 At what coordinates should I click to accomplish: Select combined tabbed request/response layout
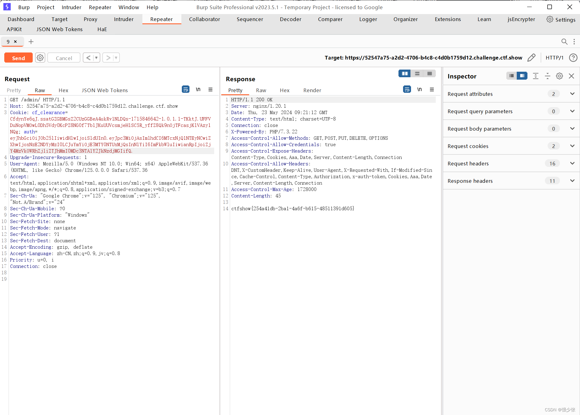click(x=429, y=74)
